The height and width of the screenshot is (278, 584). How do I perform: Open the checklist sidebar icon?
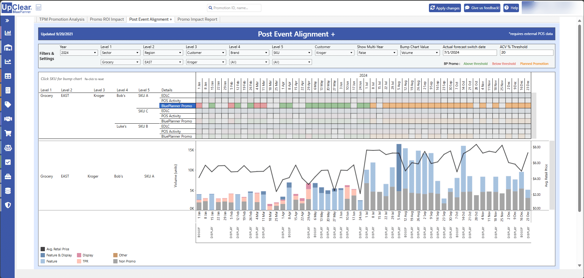pyautogui.click(x=8, y=90)
